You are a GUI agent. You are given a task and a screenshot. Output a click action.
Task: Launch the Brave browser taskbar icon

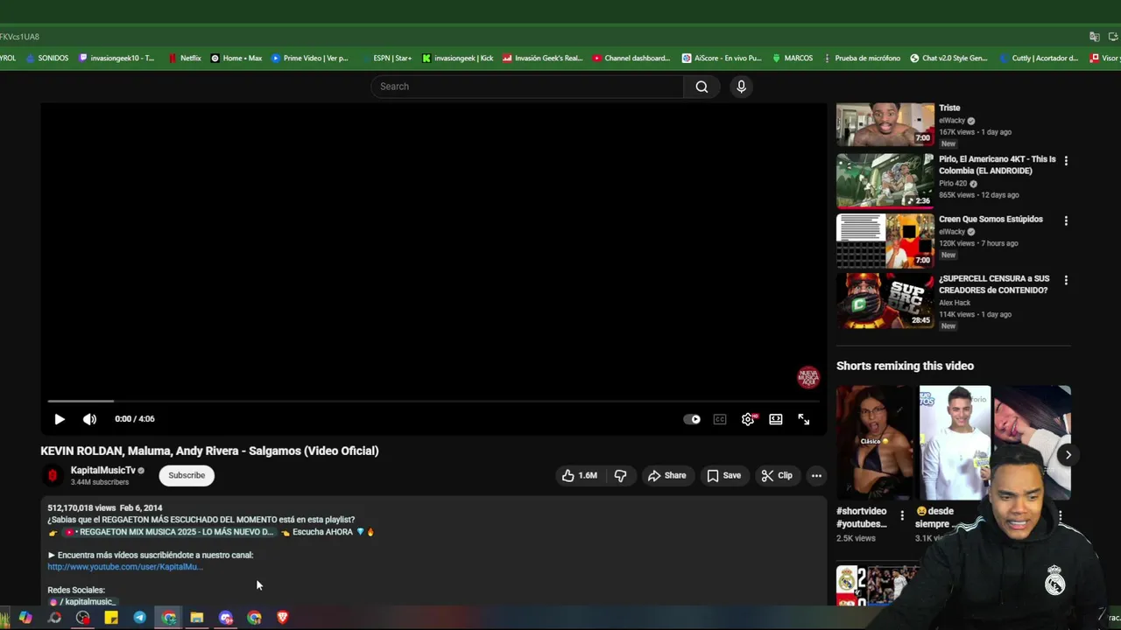tap(282, 618)
